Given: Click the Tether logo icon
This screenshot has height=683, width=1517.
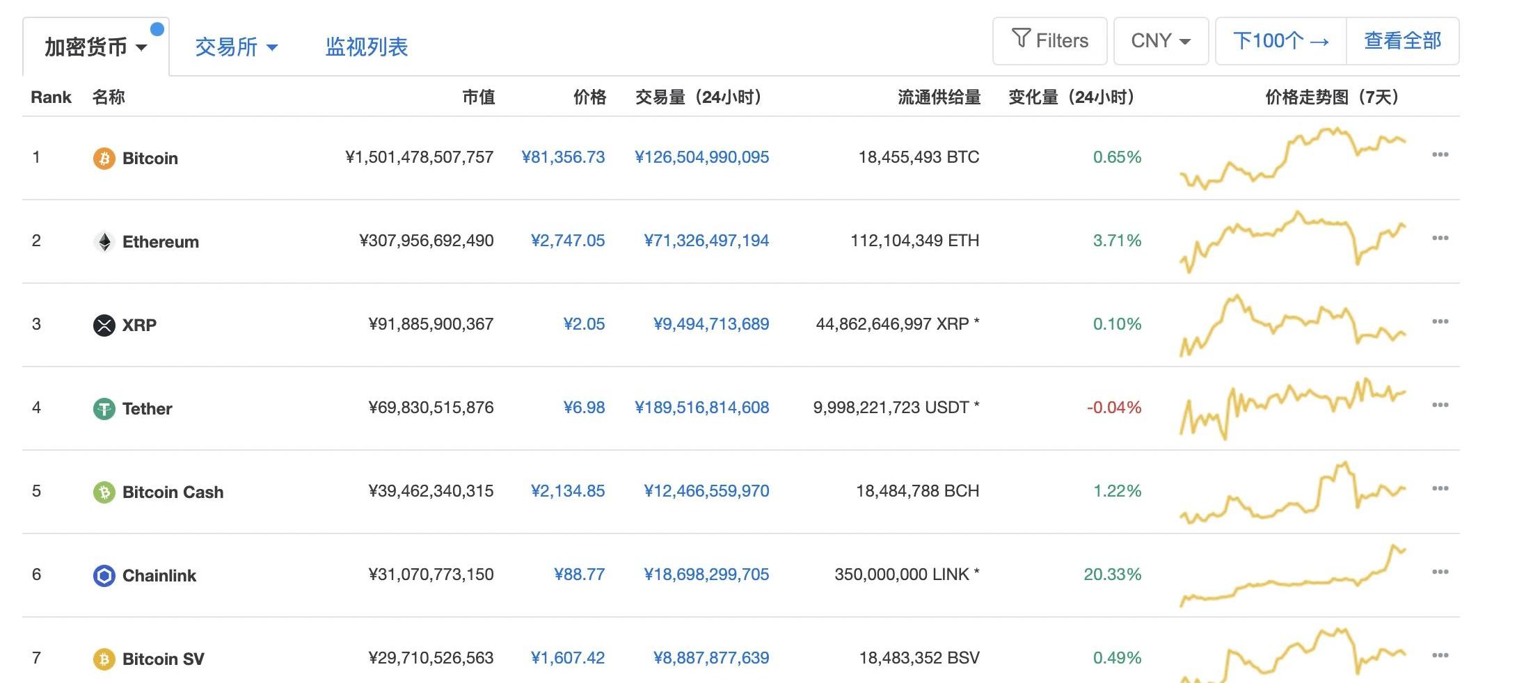Looking at the screenshot, I should pyautogui.click(x=104, y=409).
